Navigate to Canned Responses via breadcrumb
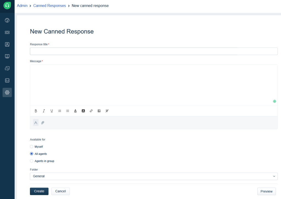Image resolution: width=281 pixels, height=199 pixels. (x=49, y=5)
